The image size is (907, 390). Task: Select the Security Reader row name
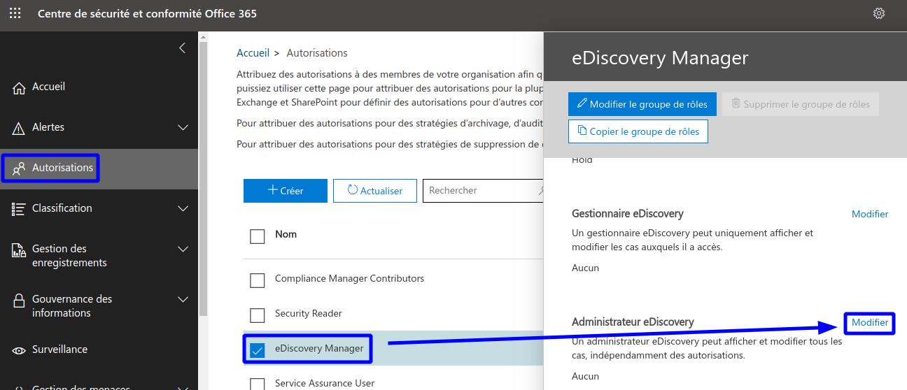(x=309, y=313)
